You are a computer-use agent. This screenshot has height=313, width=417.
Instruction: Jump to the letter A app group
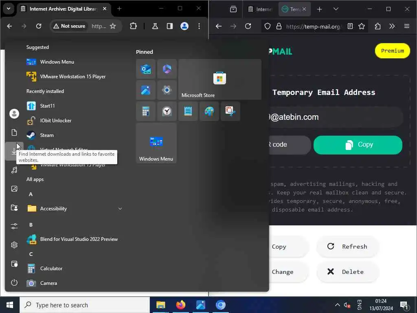coord(31,194)
